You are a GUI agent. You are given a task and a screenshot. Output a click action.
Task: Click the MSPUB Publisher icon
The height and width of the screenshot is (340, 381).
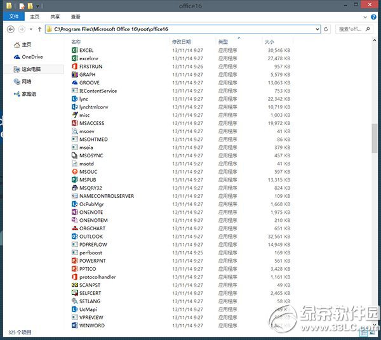[x=74, y=180]
